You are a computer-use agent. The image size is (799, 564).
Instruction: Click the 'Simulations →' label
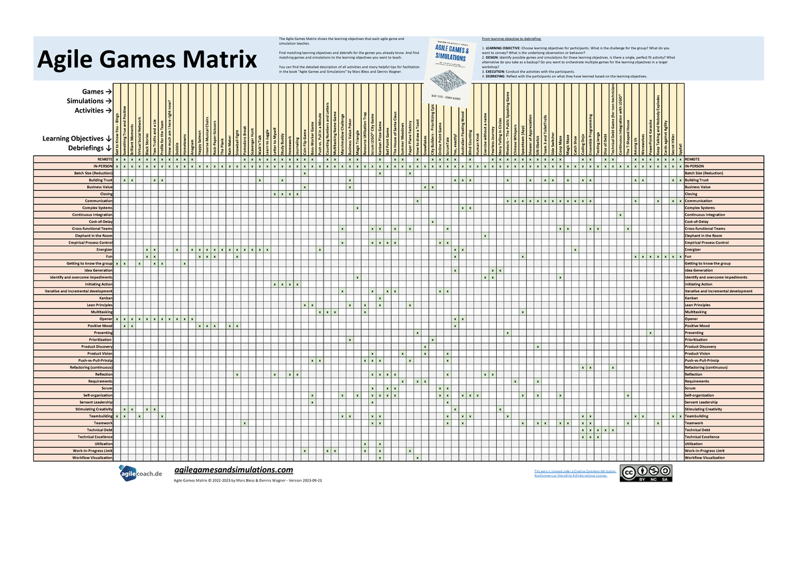coord(89,101)
